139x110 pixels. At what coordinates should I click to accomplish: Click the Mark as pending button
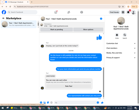click(x=56, y=29)
